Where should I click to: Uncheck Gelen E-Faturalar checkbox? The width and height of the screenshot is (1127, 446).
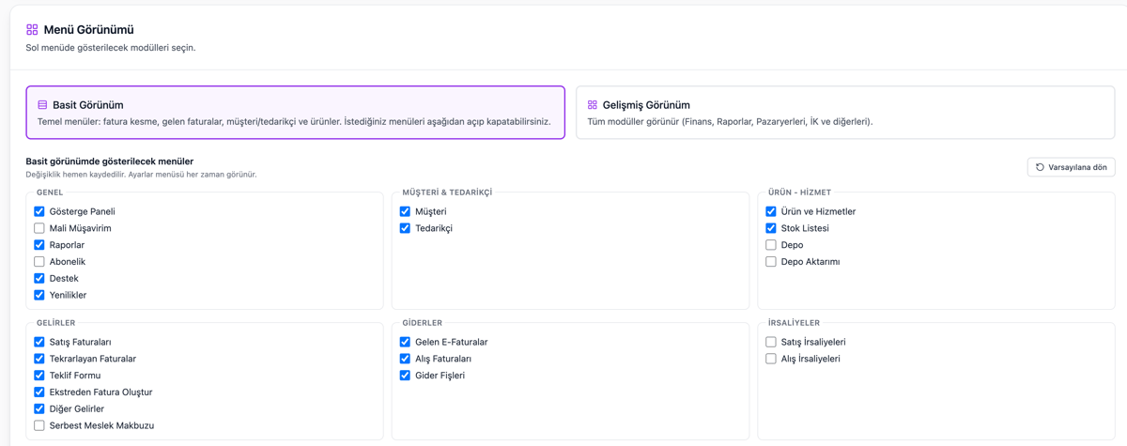pyautogui.click(x=405, y=342)
